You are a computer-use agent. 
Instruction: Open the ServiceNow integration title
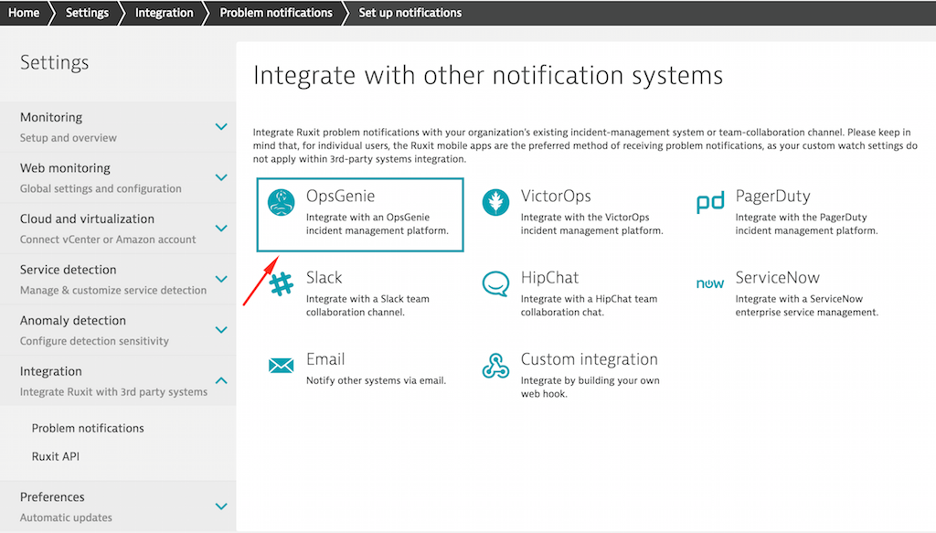(777, 278)
